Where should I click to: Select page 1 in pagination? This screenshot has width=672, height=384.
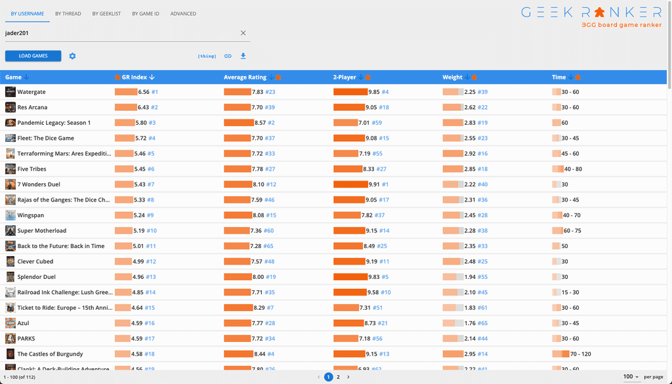coord(329,377)
